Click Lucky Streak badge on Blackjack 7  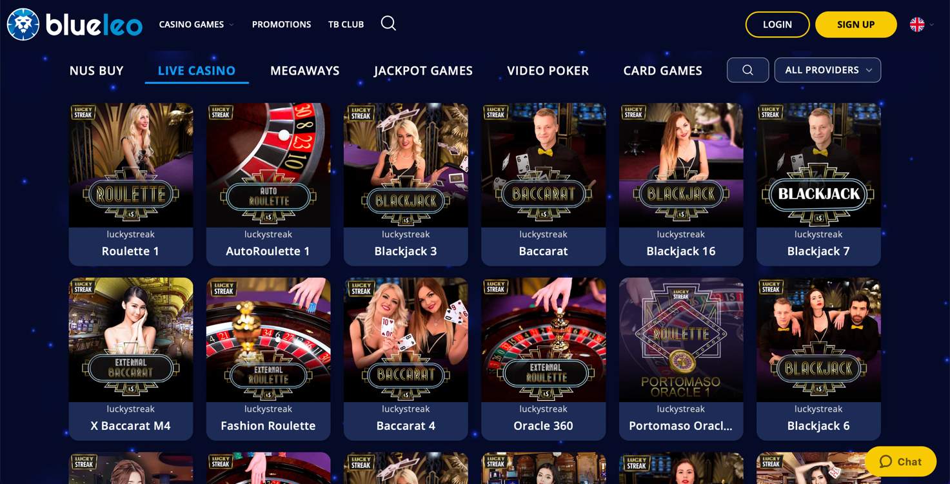click(x=770, y=112)
